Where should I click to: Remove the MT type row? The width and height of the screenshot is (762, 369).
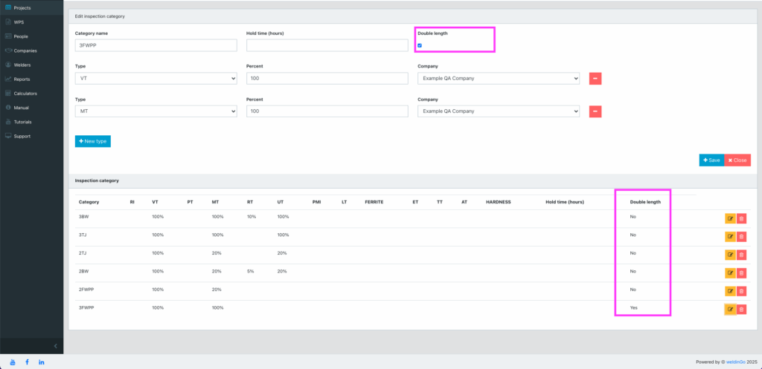click(595, 111)
